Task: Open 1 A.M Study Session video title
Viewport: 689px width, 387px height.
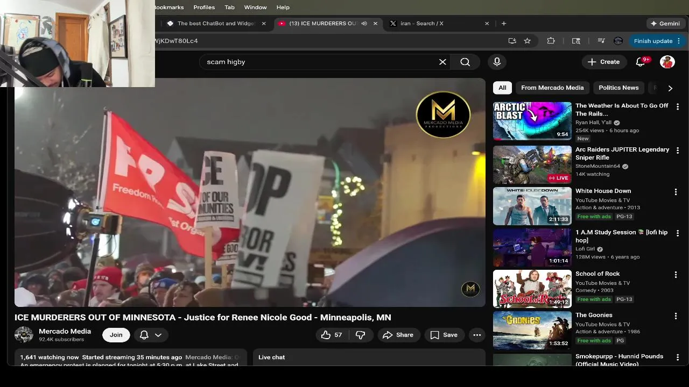Action: tap(621, 236)
